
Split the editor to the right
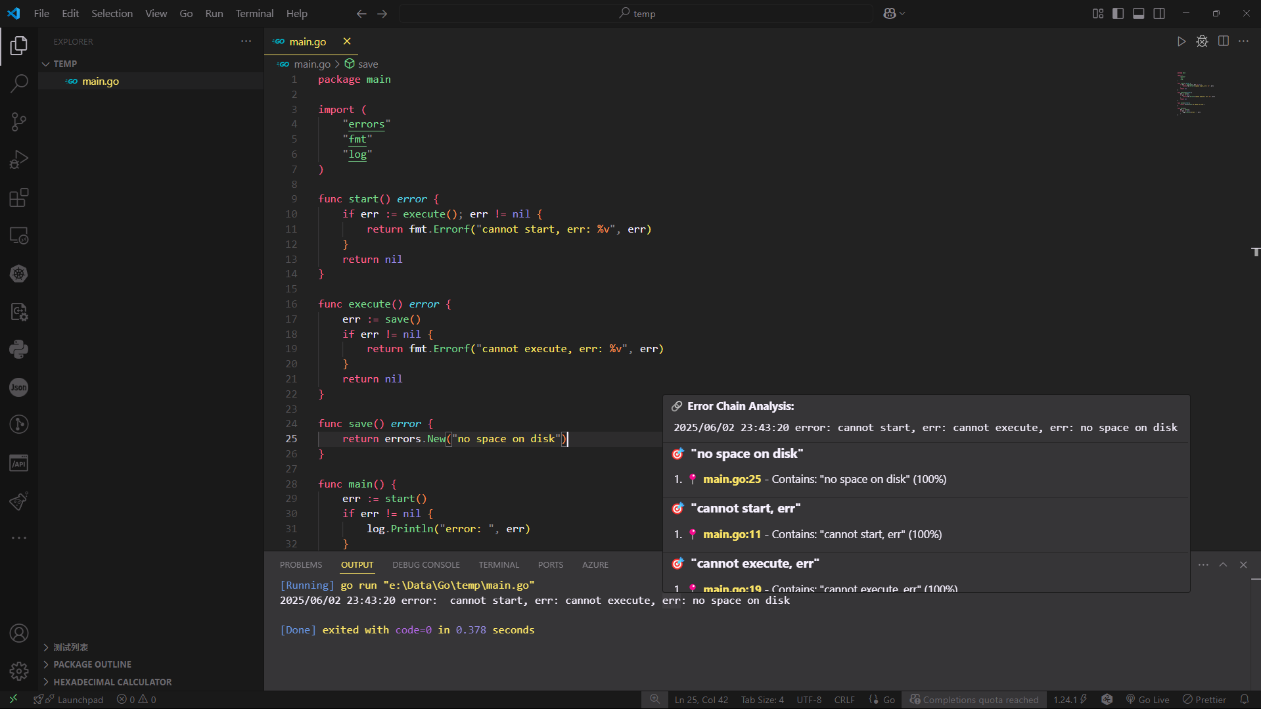[1223, 41]
